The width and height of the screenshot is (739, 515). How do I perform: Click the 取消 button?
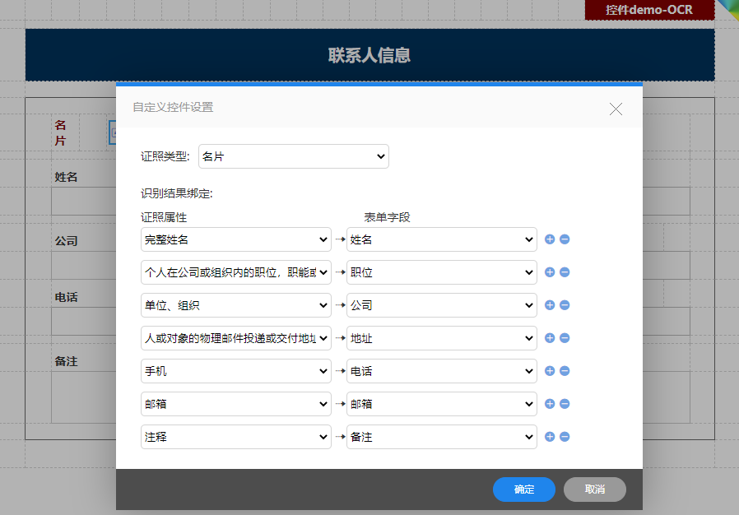click(x=595, y=489)
